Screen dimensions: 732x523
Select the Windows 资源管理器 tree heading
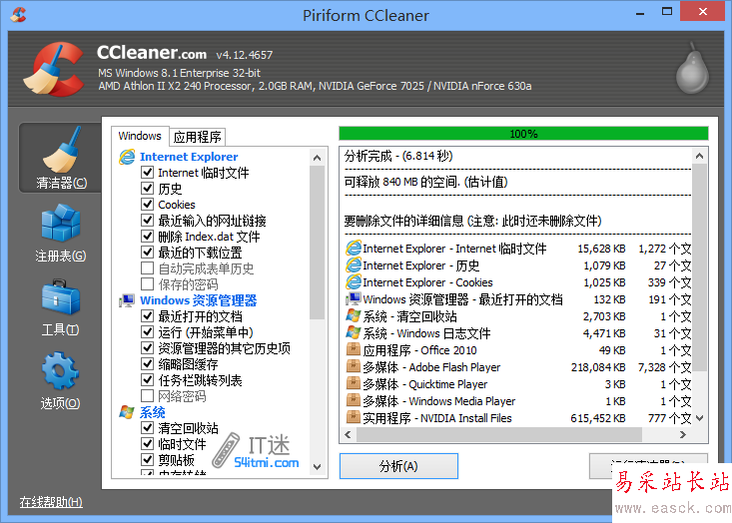tap(199, 300)
